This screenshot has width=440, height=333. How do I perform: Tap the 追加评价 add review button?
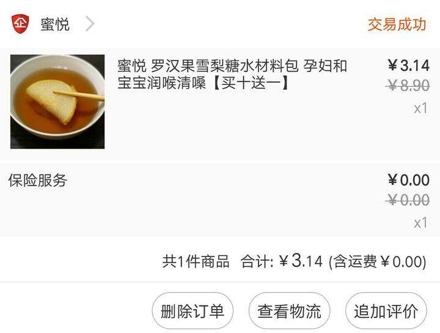tap(386, 311)
